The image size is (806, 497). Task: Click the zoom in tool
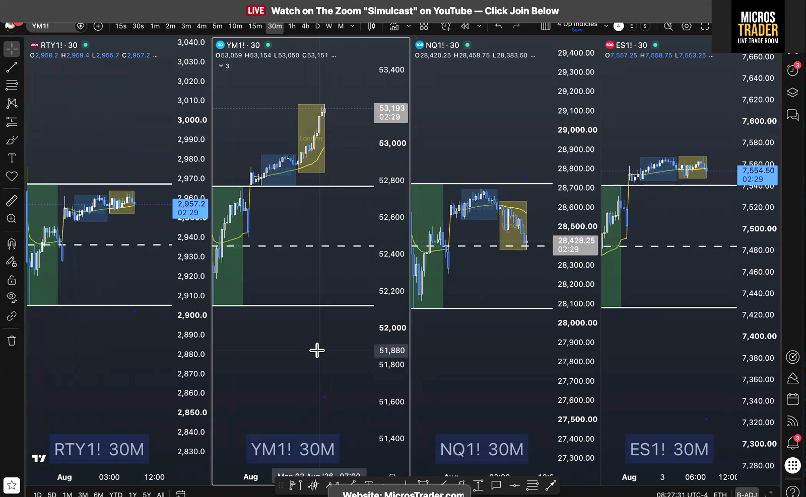(x=12, y=219)
